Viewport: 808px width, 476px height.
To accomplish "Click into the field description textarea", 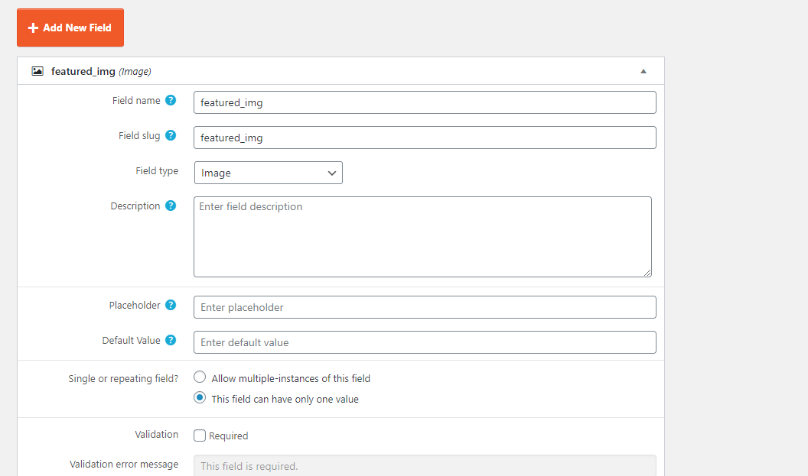I will tap(422, 237).
